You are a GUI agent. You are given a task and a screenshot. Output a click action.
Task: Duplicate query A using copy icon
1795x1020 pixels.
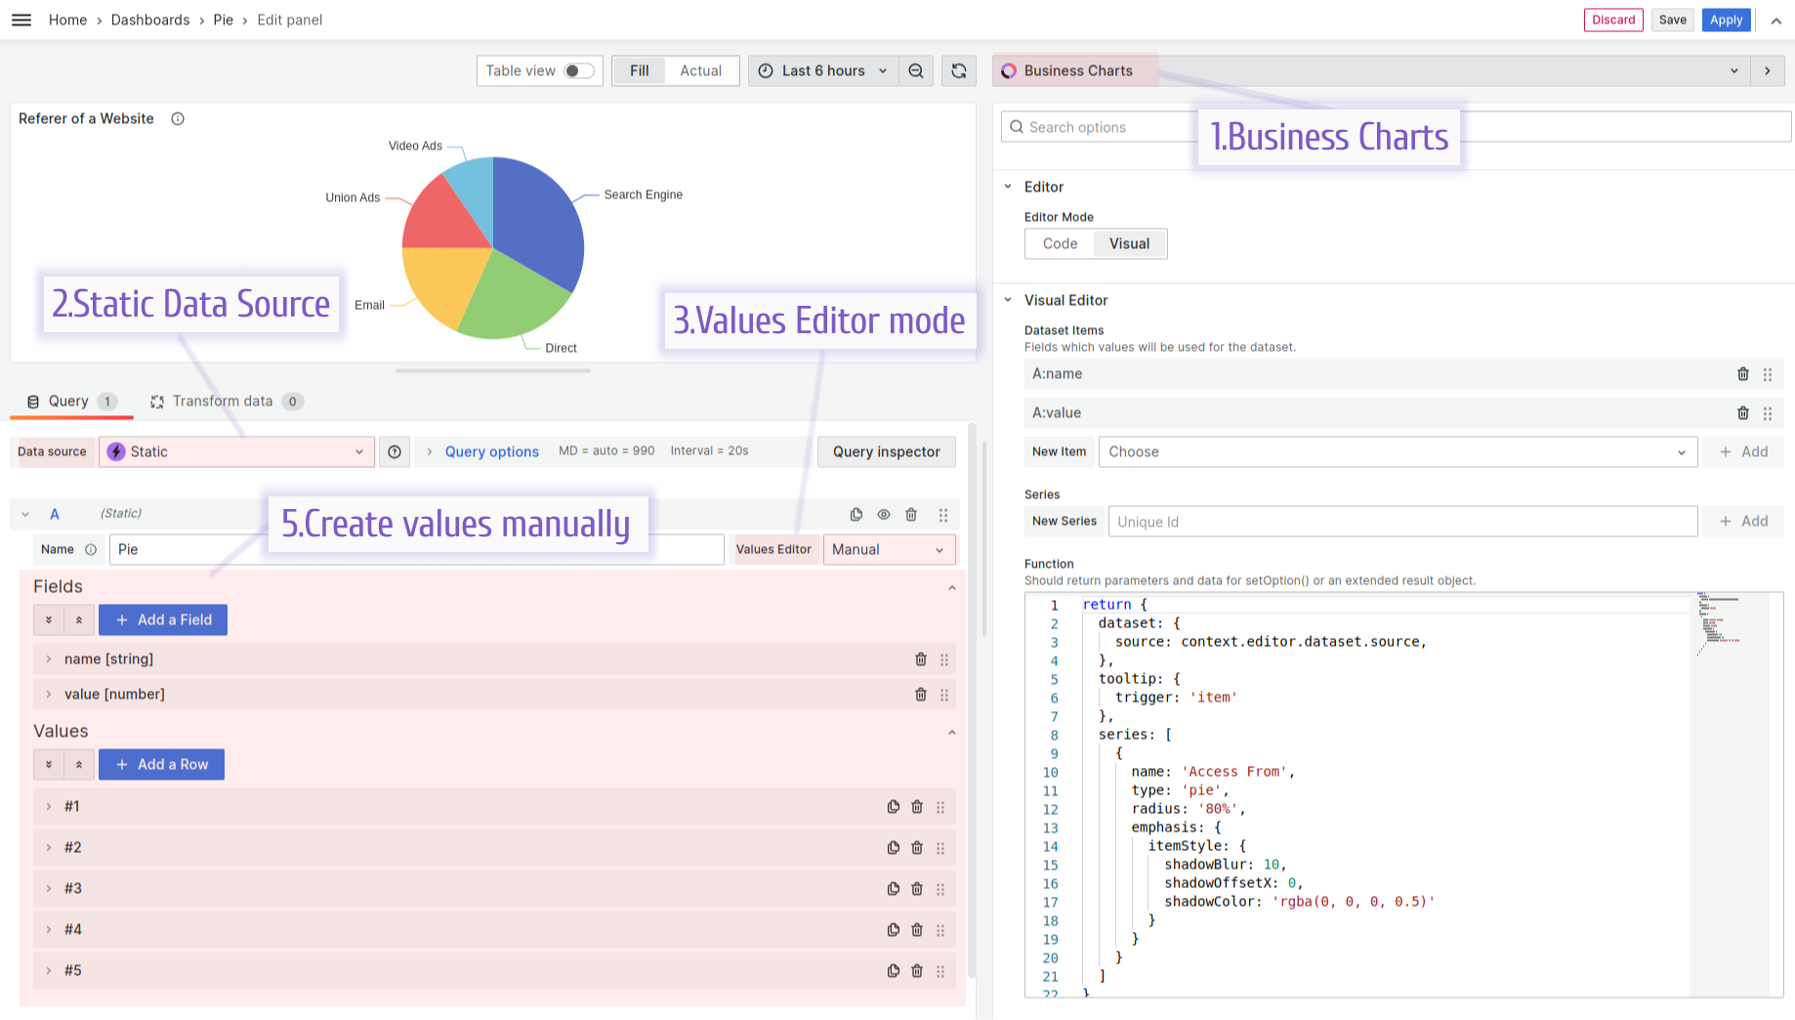pos(856,515)
